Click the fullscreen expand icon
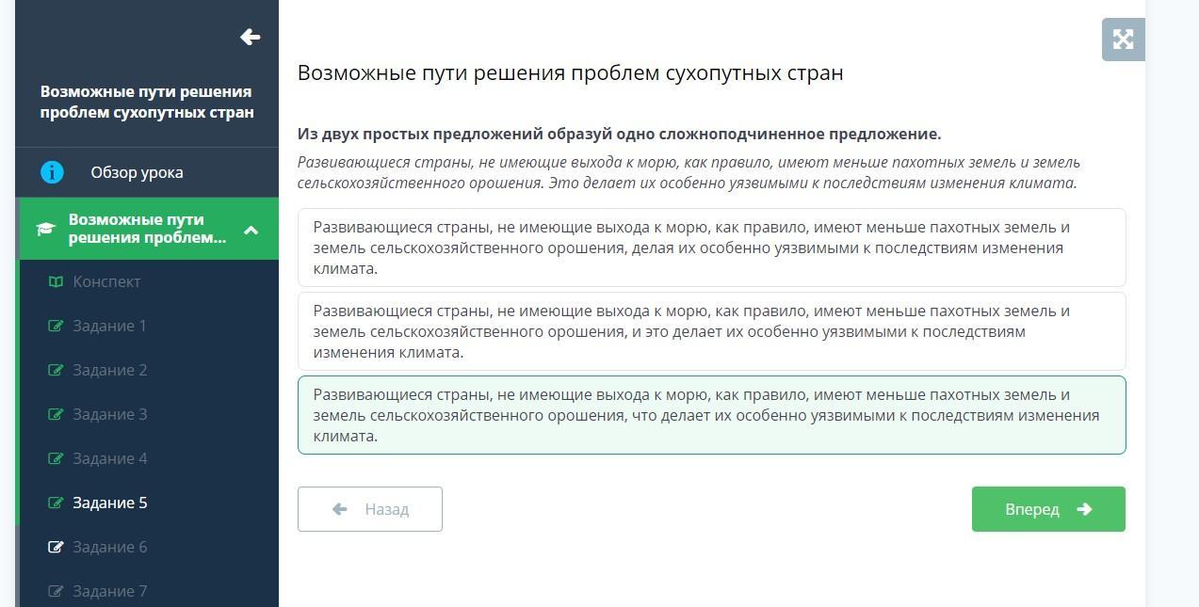Image resolution: width=1199 pixels, height=607 pixels. point(1123,40)
